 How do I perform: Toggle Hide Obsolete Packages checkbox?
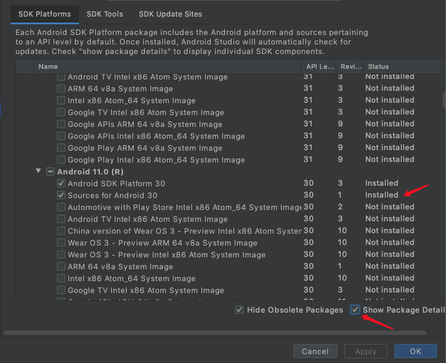pyautogui.click(x=239, y=310)
